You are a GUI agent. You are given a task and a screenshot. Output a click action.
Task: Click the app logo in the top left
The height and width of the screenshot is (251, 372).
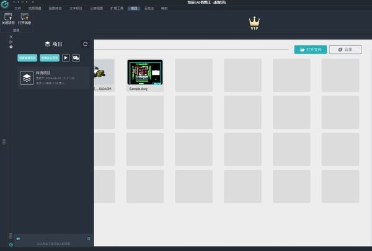pyautogui.click(x=5, y=4)
